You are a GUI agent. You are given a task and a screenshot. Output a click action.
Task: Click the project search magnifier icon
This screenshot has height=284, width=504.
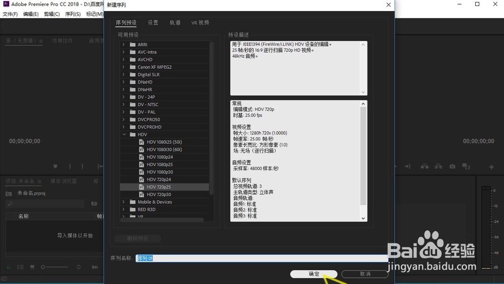(x=10, y=204)
